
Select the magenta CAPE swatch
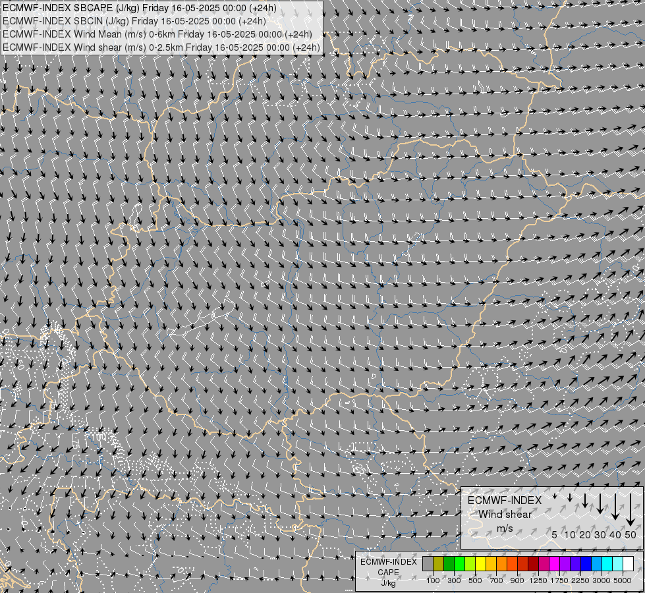pyautogui.click(x=555, y=564)
